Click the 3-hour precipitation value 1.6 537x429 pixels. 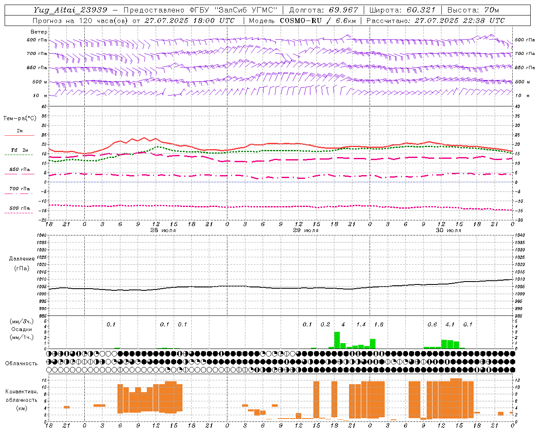pos(378,325)
